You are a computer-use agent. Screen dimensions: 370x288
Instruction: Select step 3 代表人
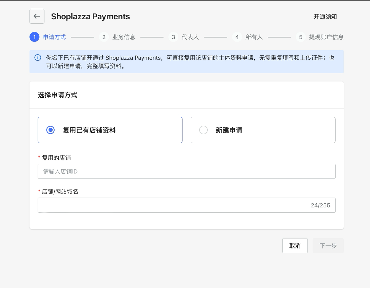(184, 37)
